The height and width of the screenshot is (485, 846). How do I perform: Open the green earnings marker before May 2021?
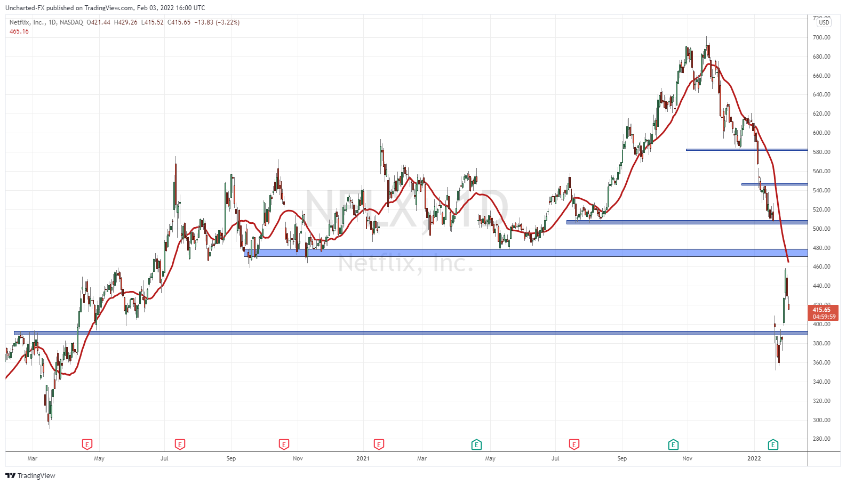(476, 444)
